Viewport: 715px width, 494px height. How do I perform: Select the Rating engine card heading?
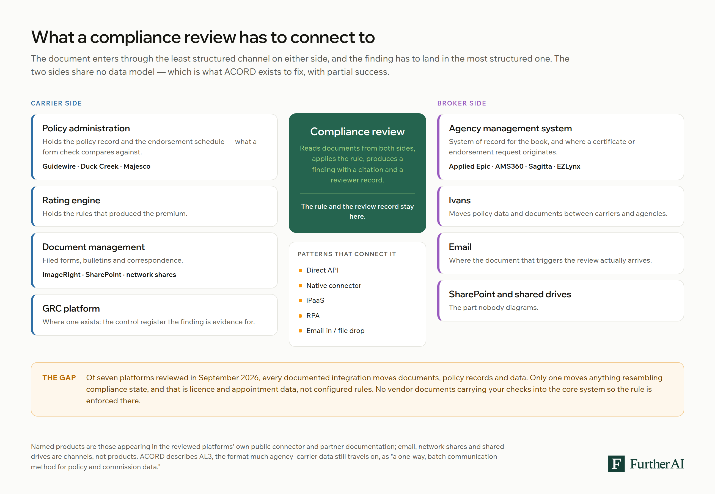71,200
